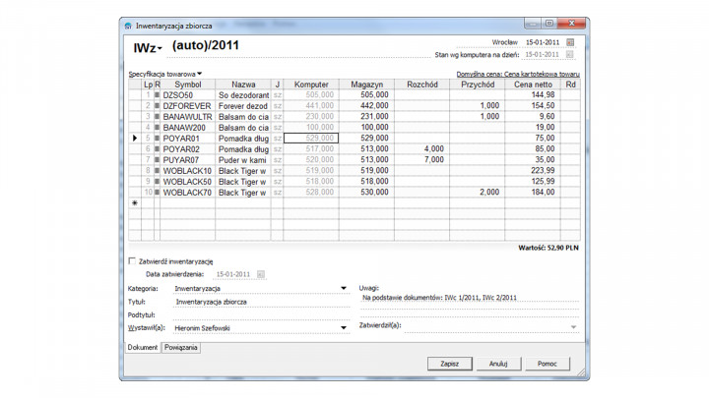
Task: Click row marker square for WOBLACK10
Action: click(x=157, y=171)
